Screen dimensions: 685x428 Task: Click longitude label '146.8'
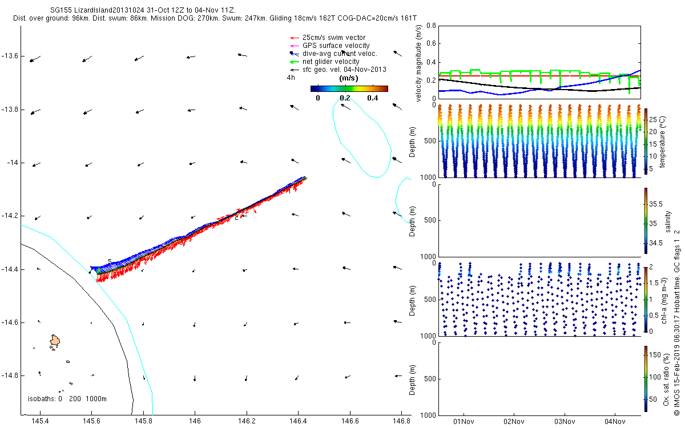[x=401, y=421]
